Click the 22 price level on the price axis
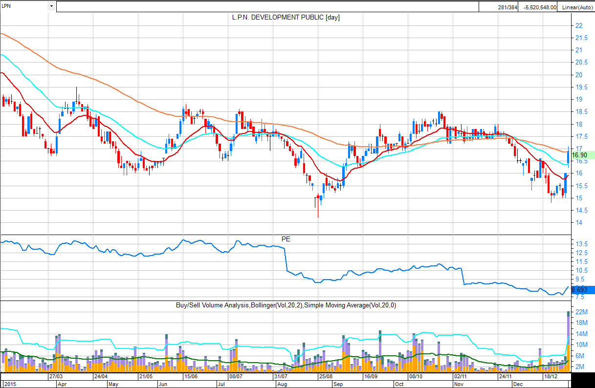Image resolution: width=595 pixels, height=388 pixels. (x=578, y=25)
